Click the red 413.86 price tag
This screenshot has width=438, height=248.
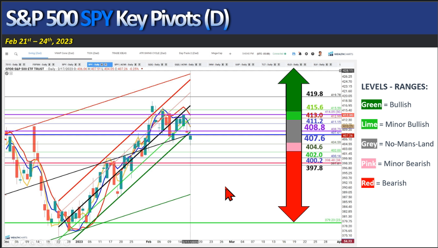coord(348,115)
